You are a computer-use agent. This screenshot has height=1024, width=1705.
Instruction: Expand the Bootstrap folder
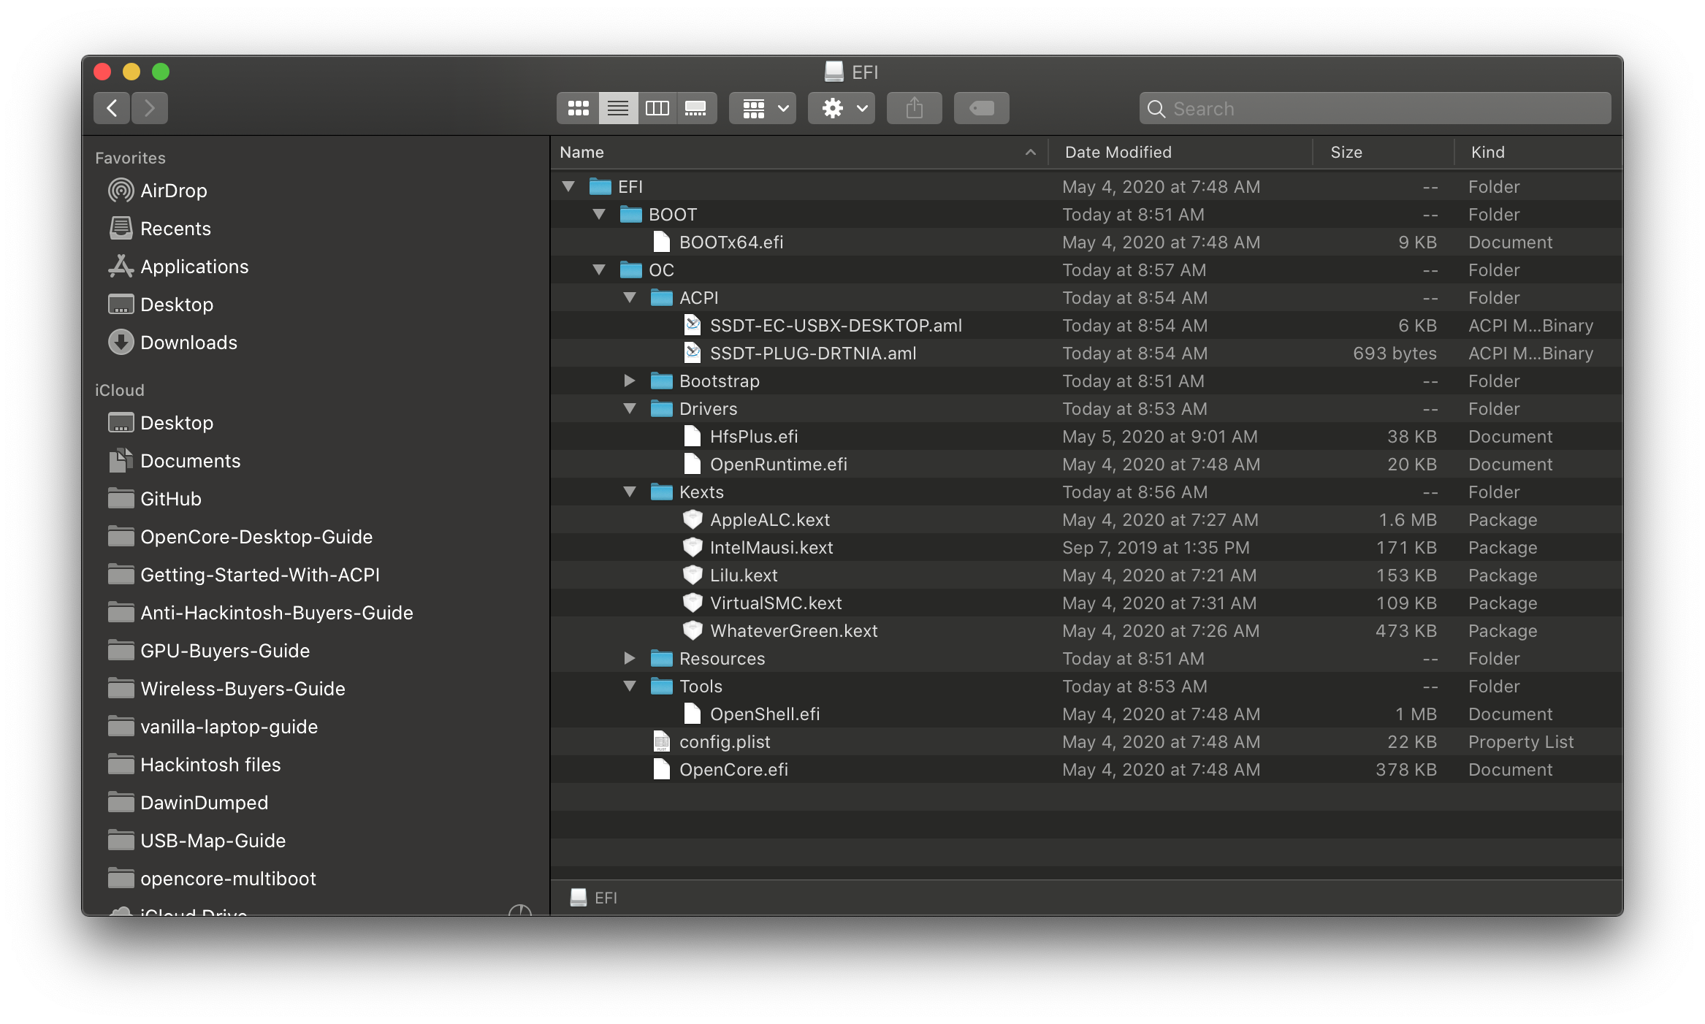(x=629, y=381)
